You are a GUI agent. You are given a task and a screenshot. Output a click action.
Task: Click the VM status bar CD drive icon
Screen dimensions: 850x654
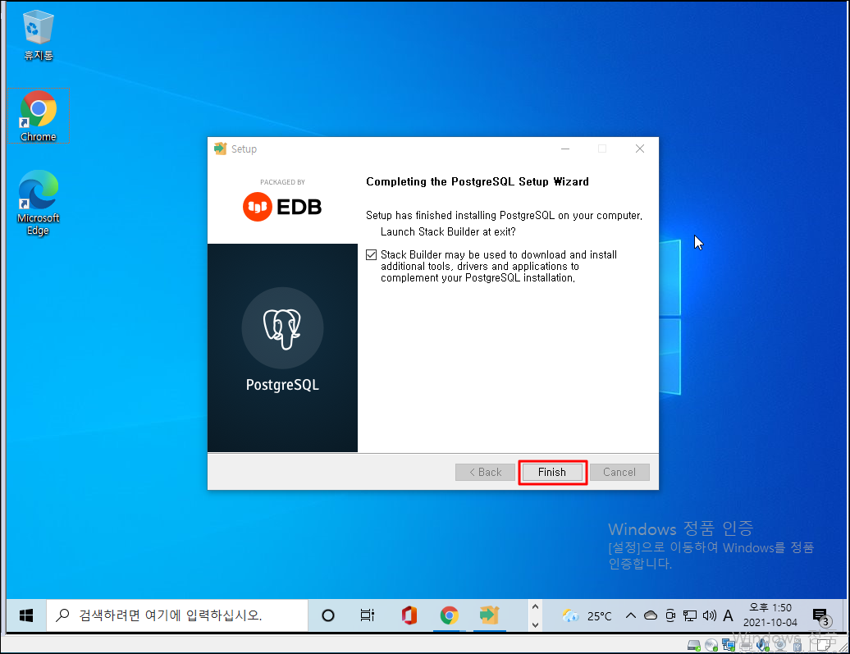[x=711, y=645]
